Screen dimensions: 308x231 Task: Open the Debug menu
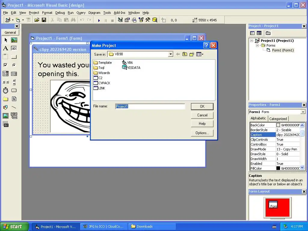[x=60, y=13]
